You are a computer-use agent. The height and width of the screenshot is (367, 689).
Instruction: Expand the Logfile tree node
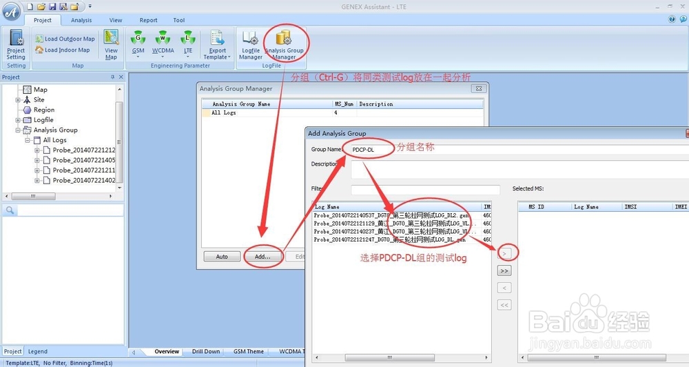18,120
